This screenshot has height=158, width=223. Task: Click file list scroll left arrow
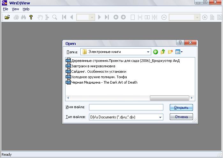click(x=68, y=98)
